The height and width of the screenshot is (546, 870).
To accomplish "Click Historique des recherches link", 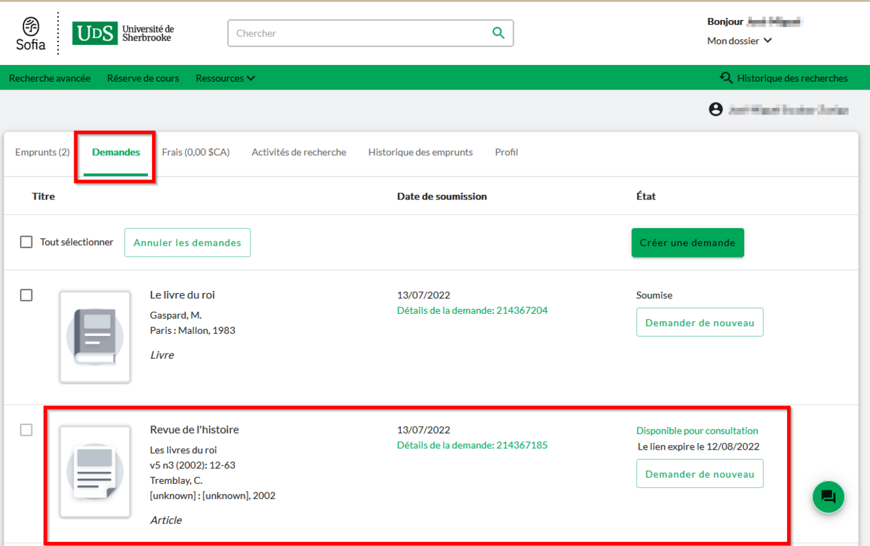I will (792, 78).
